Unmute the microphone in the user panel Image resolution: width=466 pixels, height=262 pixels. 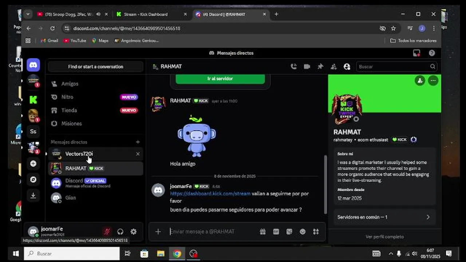[107, 231]
